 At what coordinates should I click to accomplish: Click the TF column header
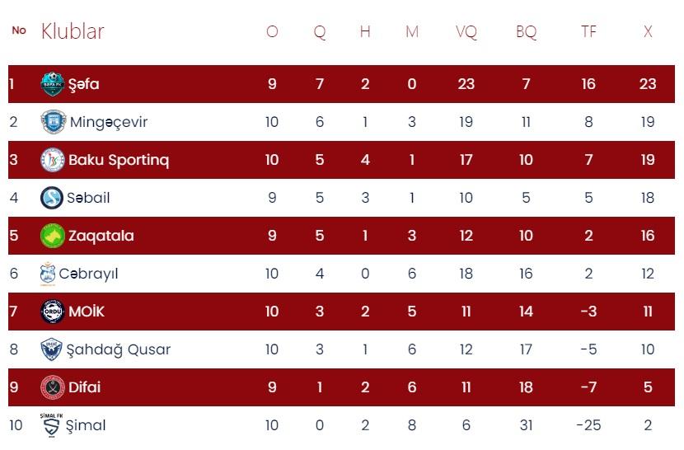pos(588,31)
